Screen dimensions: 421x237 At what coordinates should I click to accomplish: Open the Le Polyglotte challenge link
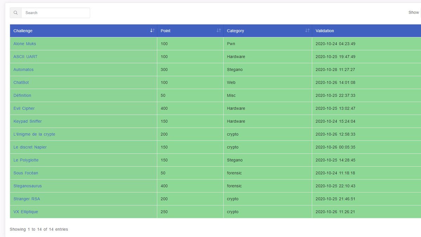[26, 160]
